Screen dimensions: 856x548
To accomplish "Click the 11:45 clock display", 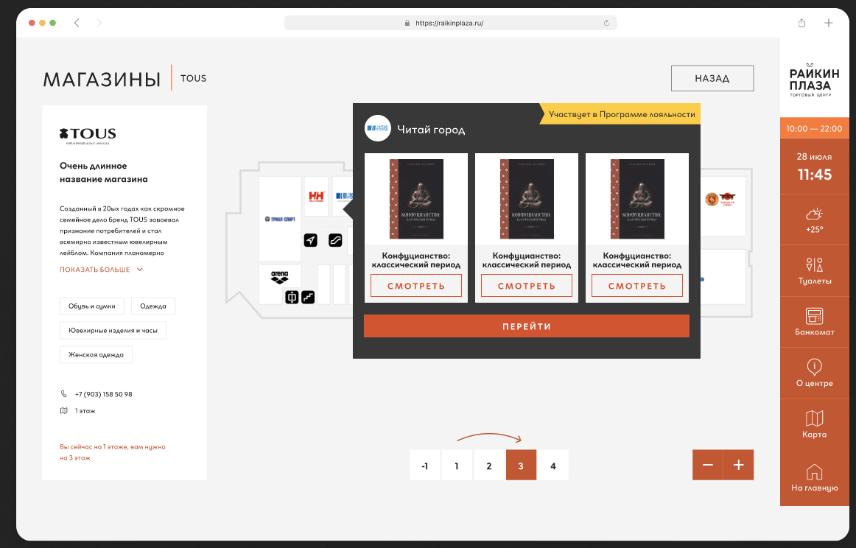I will (x=815, y=175).
